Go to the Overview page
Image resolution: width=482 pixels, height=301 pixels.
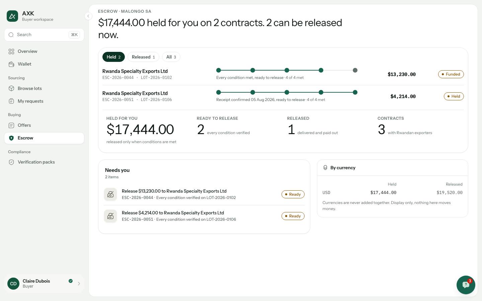click(x=44, y=52)
